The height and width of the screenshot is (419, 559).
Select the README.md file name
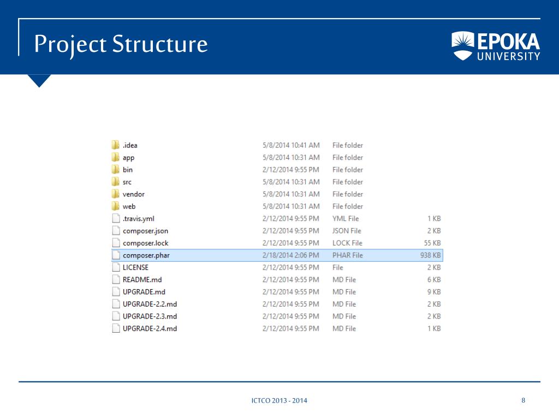(x=142, y=280)
